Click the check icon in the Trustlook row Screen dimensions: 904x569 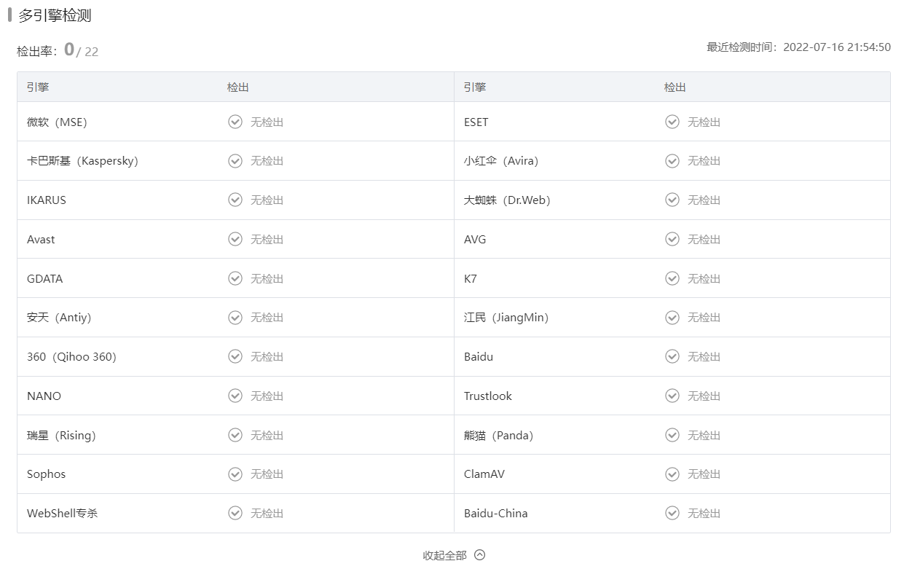pos(672,396)
